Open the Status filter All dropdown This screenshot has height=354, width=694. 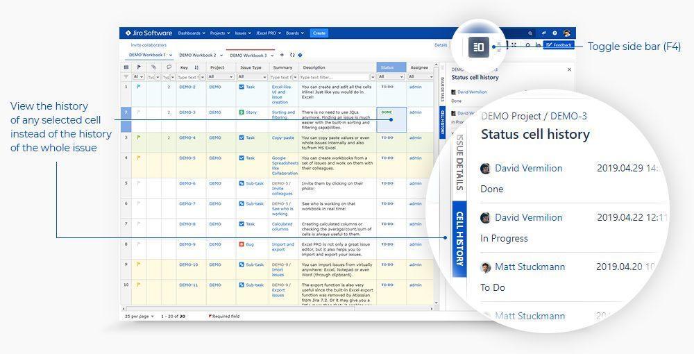point(391,77)
